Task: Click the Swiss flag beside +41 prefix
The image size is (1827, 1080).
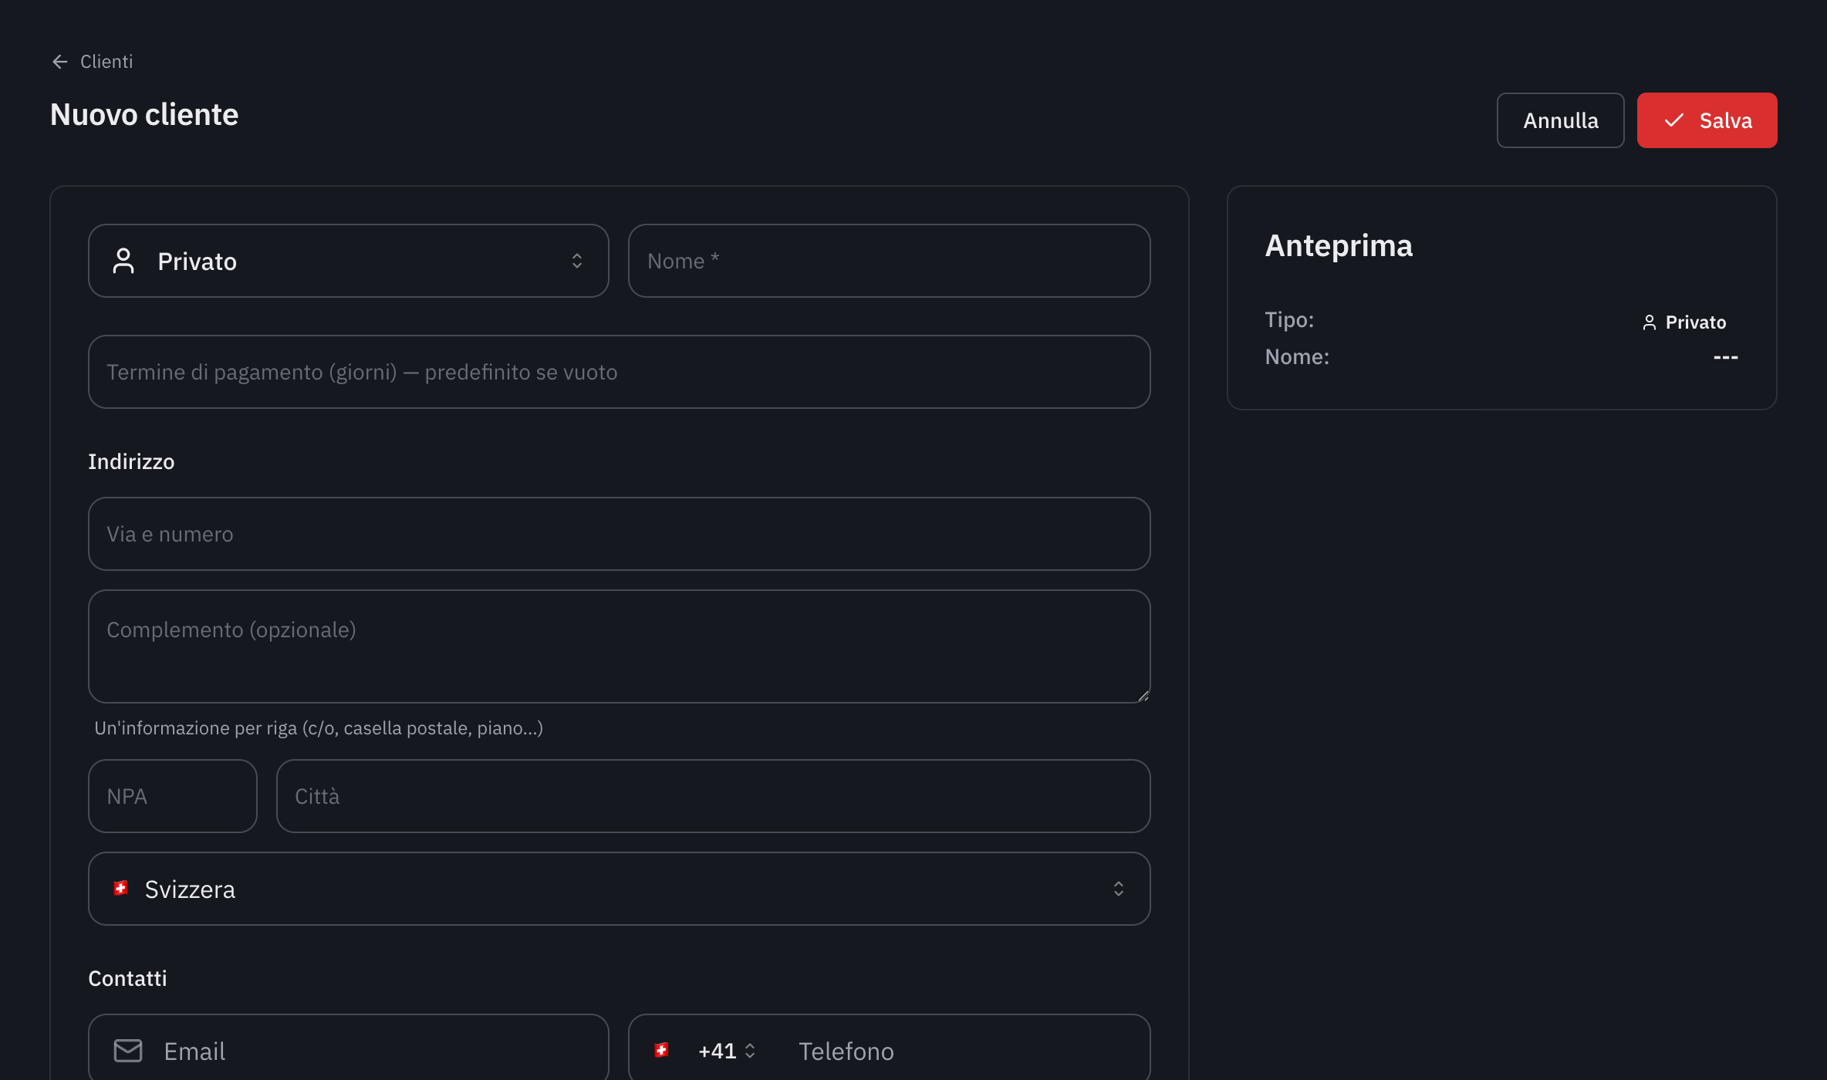Action: [x=661, y=1050]
